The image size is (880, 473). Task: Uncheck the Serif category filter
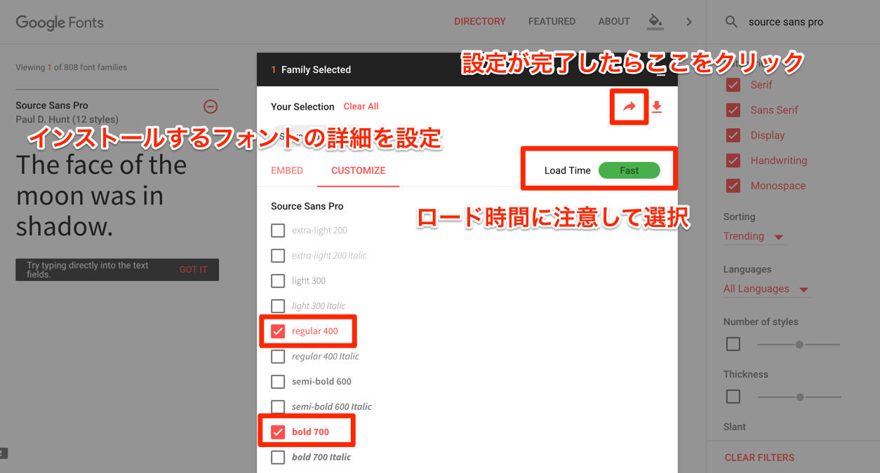pyautogui.click(x=733, y=84)
